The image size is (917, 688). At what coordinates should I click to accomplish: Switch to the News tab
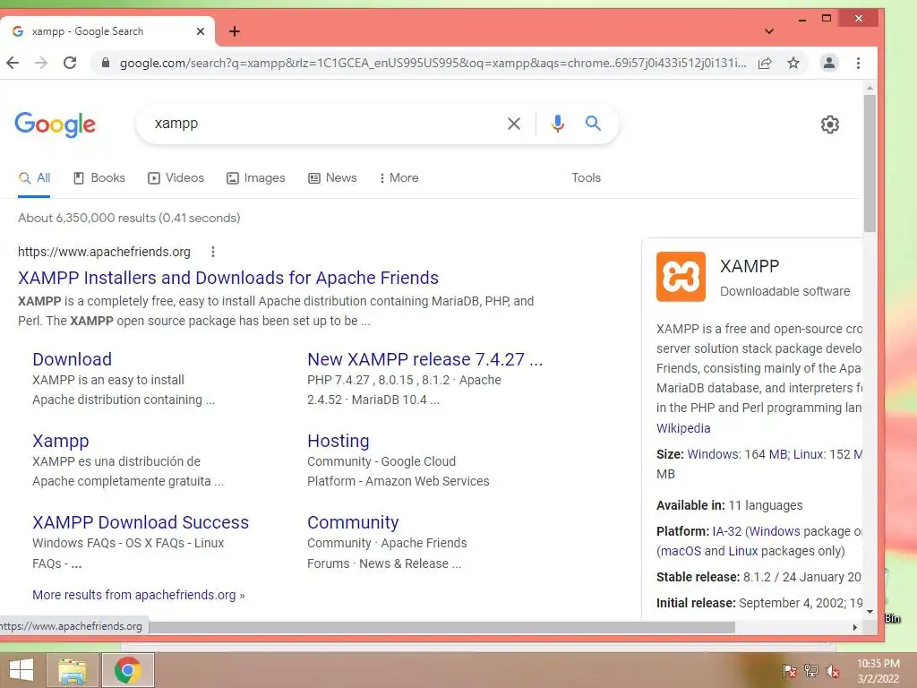(x=332, y=178)
